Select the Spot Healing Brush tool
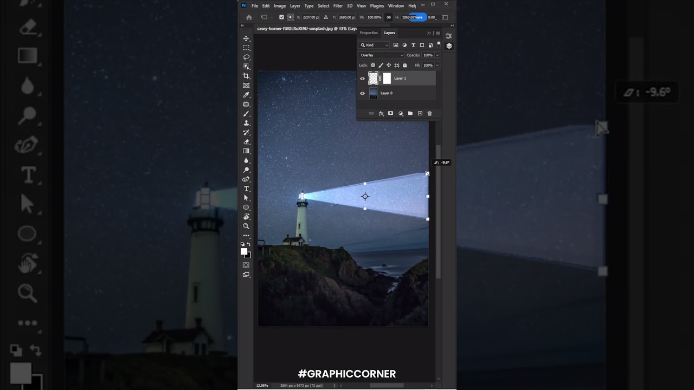 coord(246,104)
